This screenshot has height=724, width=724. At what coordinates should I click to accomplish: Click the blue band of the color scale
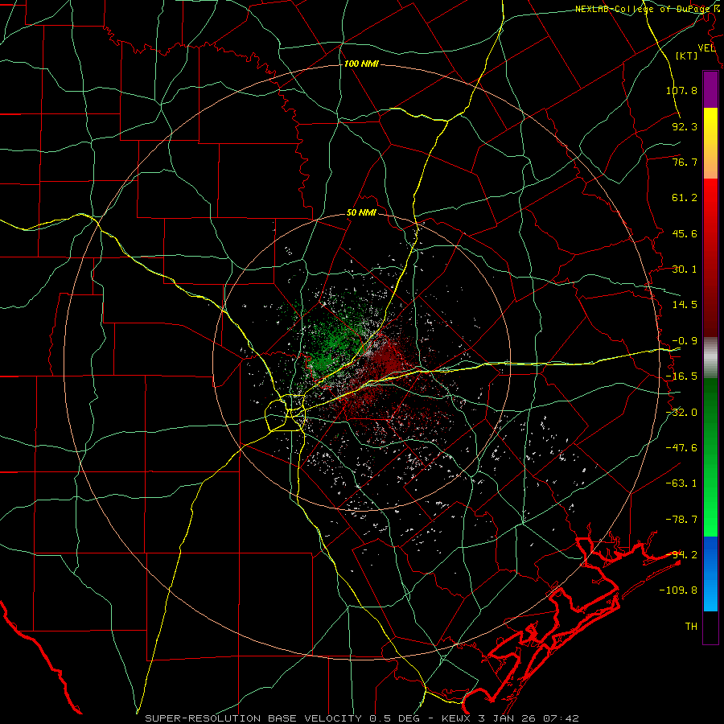(x=710, y=574)
